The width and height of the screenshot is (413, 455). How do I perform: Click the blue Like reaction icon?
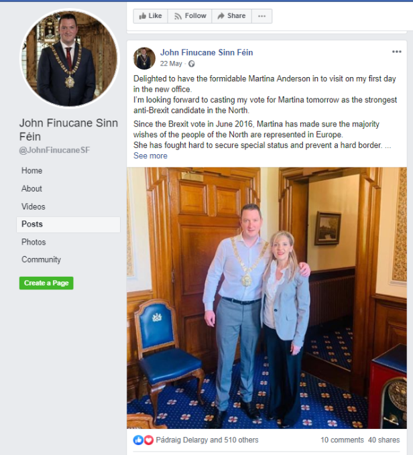(x=138, y=440)
